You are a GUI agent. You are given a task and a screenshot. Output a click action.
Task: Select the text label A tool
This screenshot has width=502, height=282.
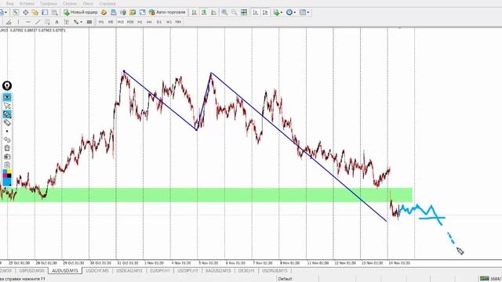(x=56, y=22)
